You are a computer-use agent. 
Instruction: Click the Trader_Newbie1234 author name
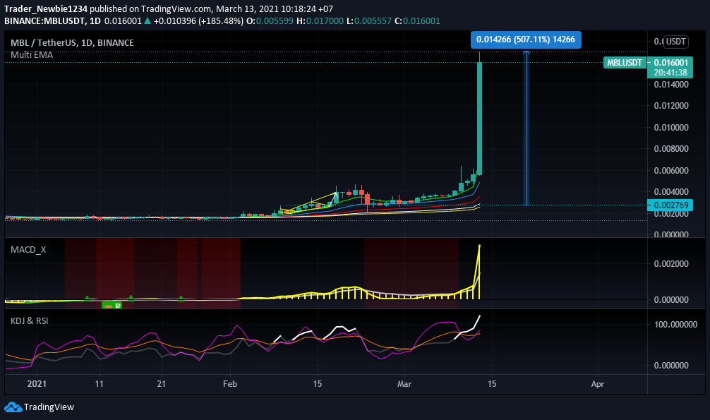click(46, 8)
